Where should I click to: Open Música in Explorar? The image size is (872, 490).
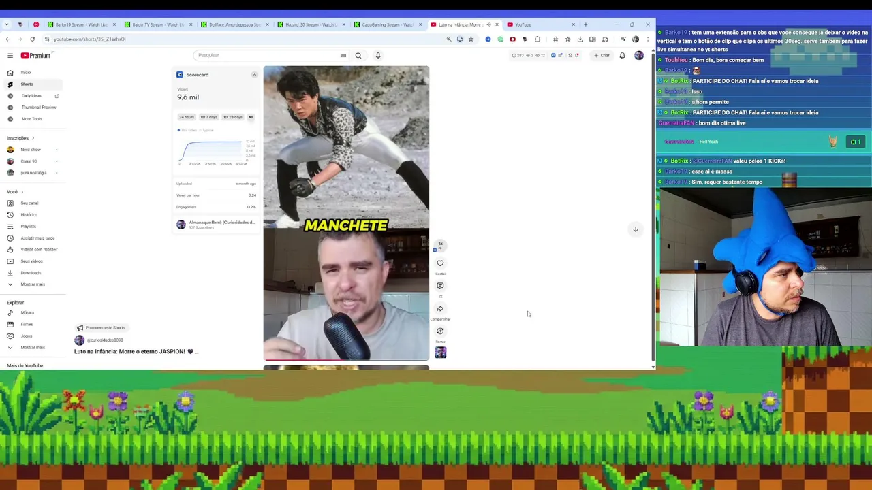click(33, 313)
